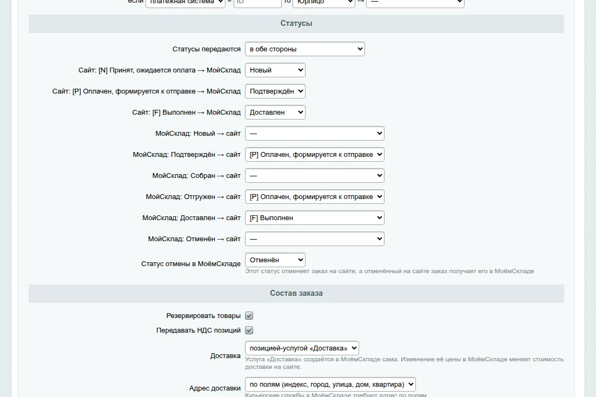Open dropdown for 'МойСклад: Подтверждён → сайт'
596x397 pixels.
point(315,154)
